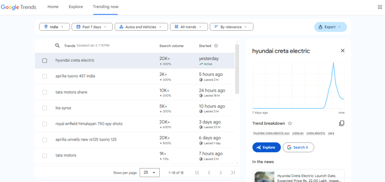Open the Google apps grid icon

click(x=379, y=7)
